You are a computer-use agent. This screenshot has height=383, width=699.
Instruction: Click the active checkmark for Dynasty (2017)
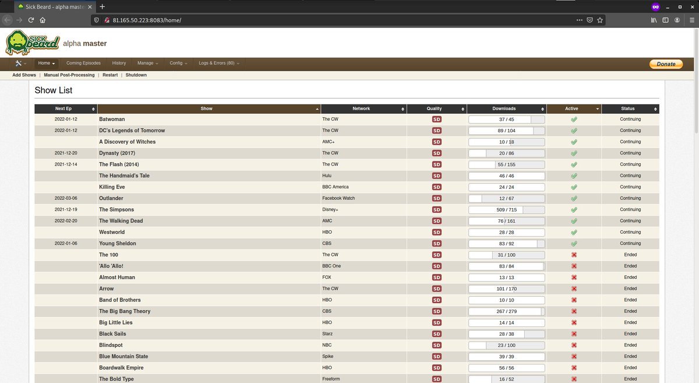click(x=574, y=153)
